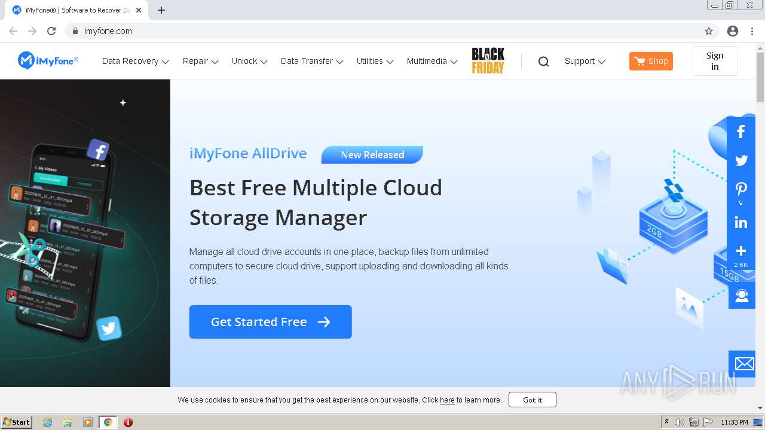Show hidden system tray icons
Screen dimensions: 765x430
point(666,422)
